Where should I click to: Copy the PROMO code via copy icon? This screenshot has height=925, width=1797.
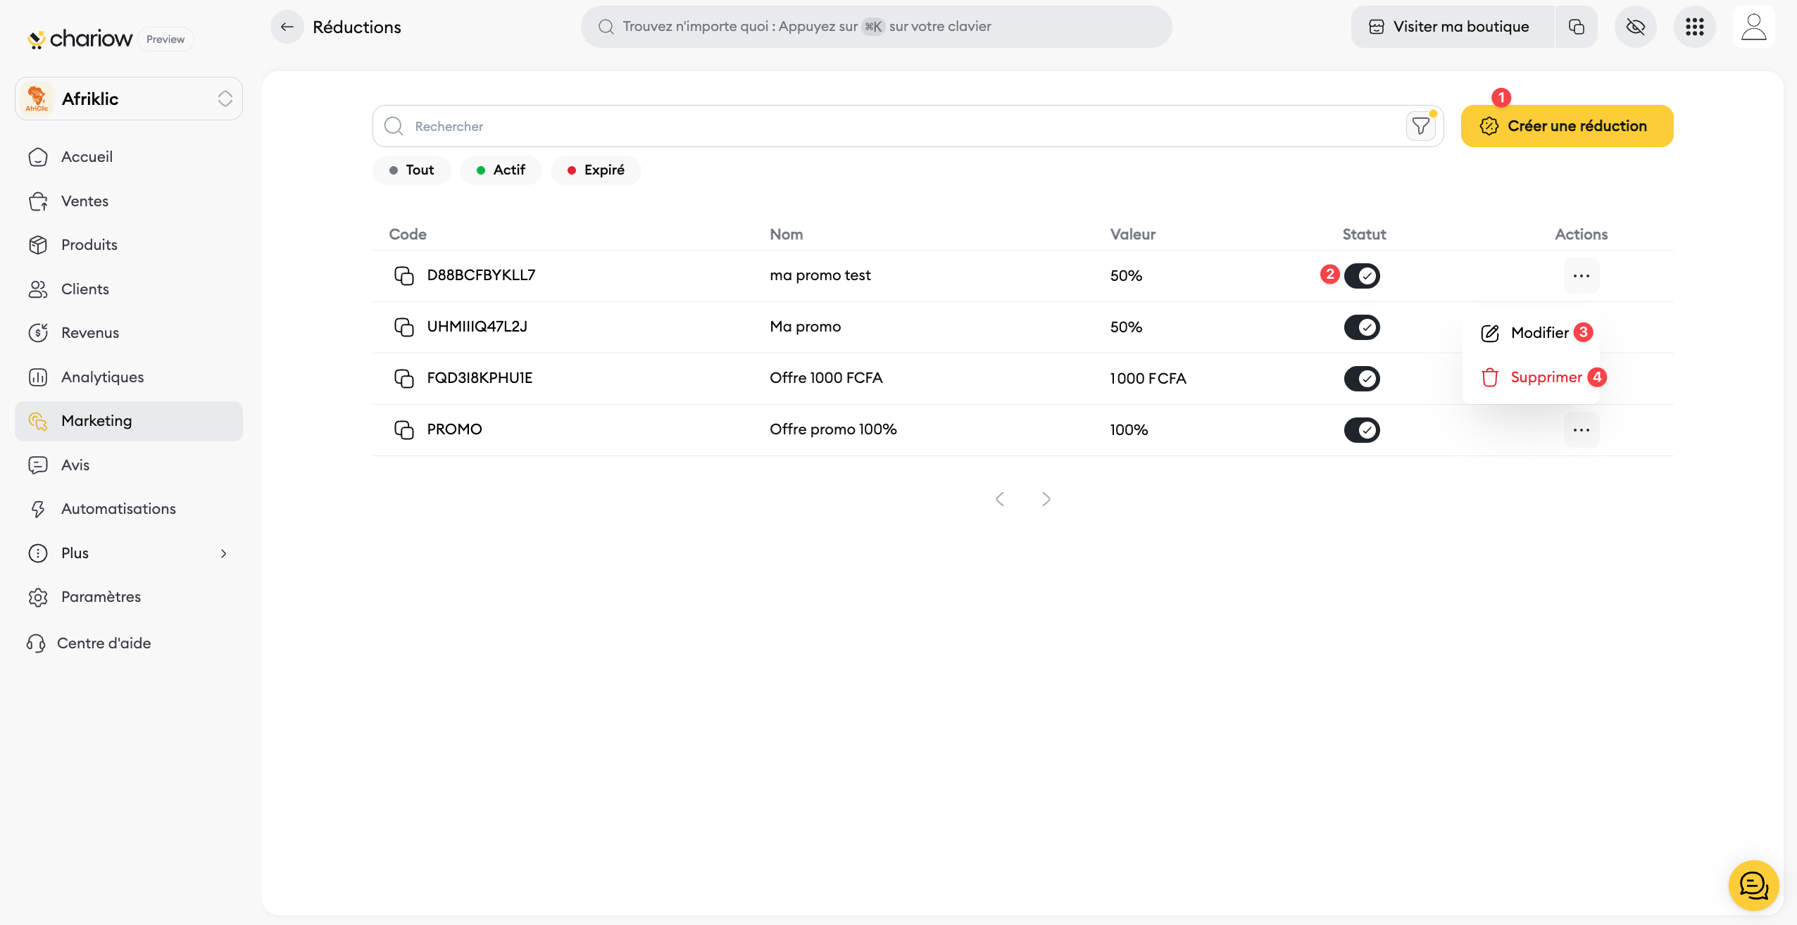[x=403, y=429]
